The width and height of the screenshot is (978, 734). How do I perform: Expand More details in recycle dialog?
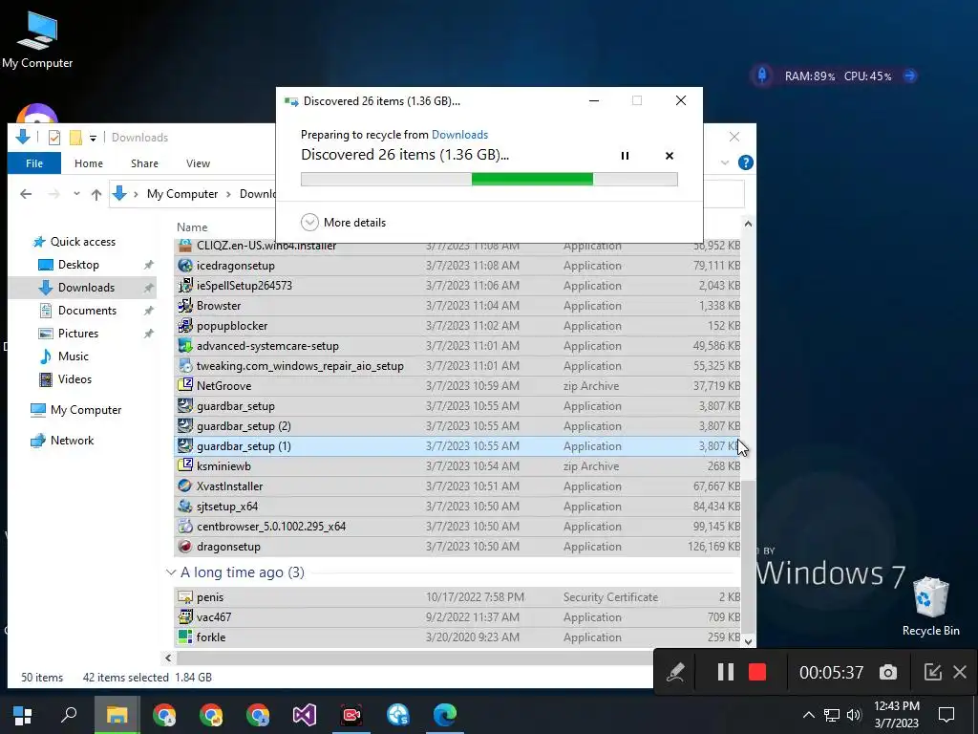tap(344, 222)
